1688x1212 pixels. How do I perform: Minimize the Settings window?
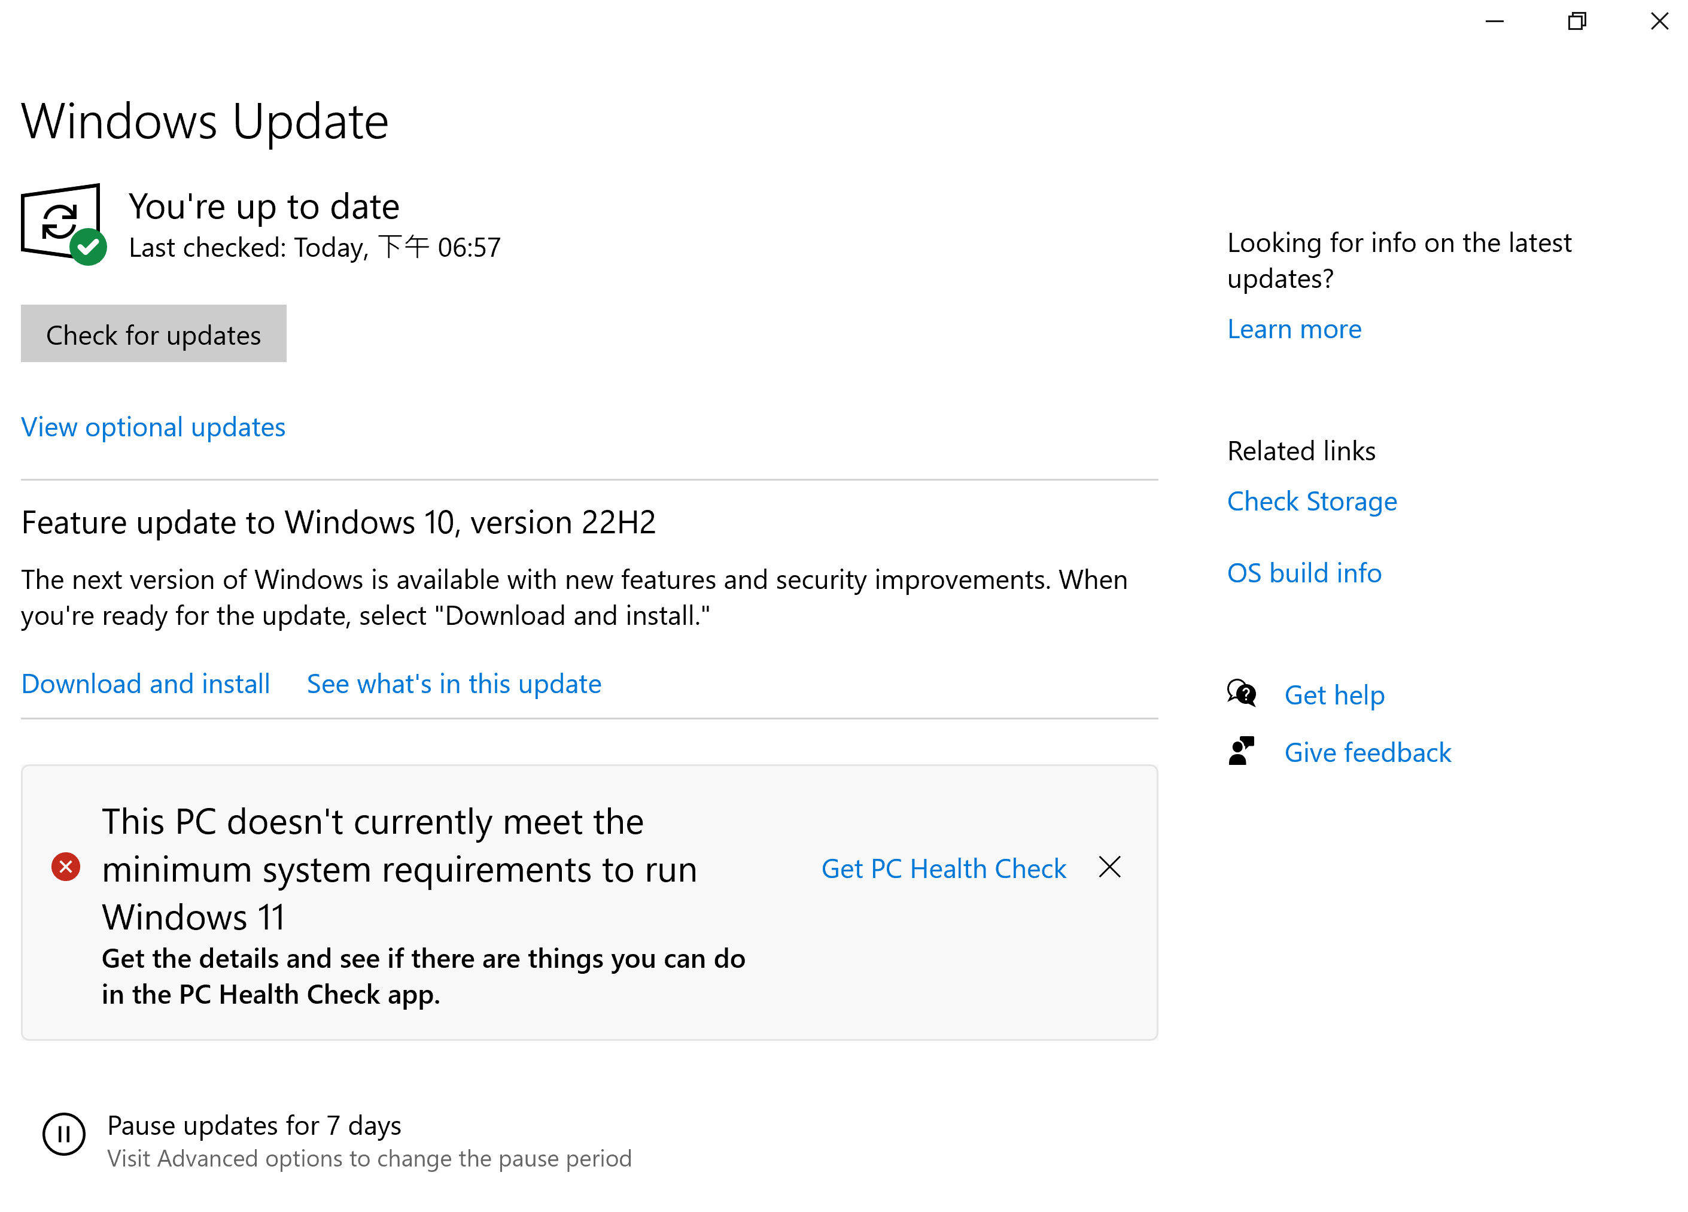tap(1495, 21)
